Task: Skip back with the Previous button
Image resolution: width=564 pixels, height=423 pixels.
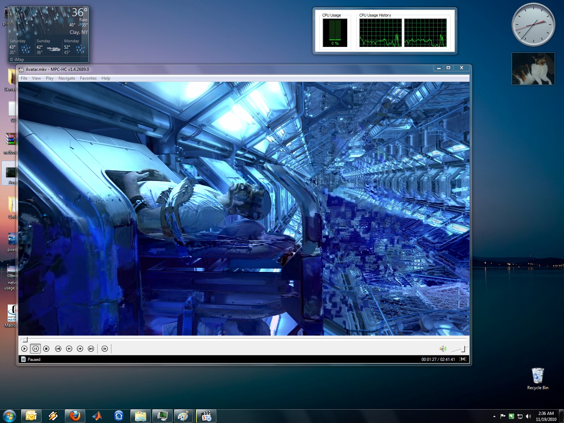Action: (58, 349)
